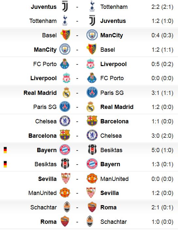
Task: Open the 1:2 (1:0) Tottenham Juventus result
Action: click(162, 21)
